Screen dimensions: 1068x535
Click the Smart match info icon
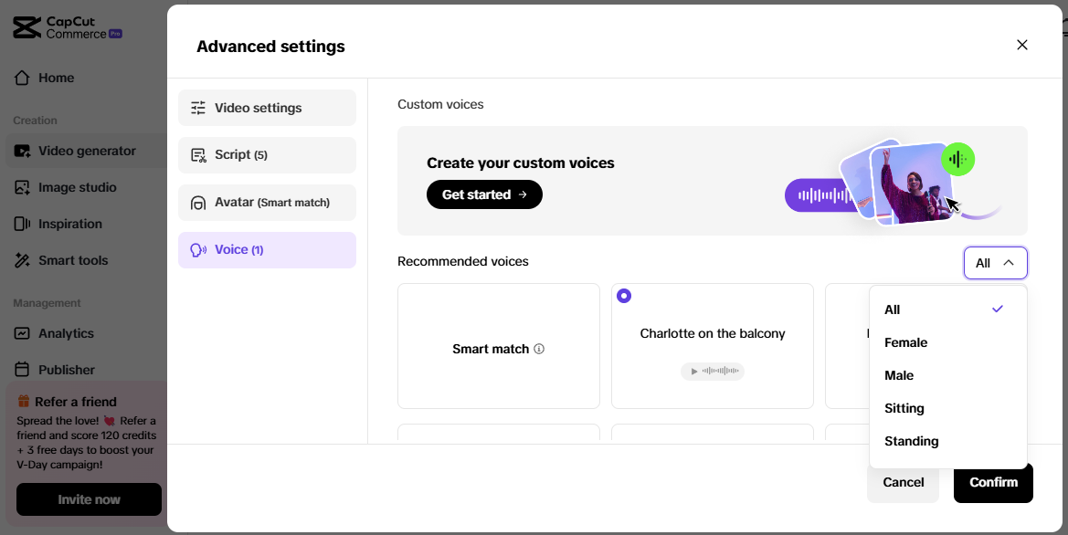pos(539,349)
